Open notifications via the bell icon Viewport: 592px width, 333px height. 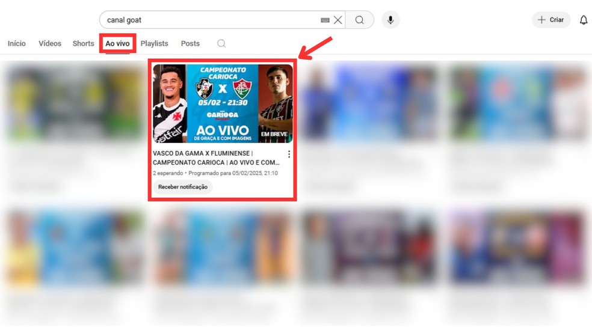[x=584, y=20]
